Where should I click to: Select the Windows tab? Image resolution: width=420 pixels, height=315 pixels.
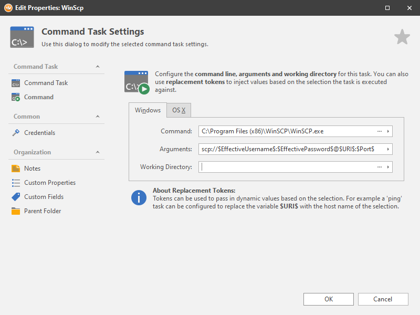pos(148,110)
